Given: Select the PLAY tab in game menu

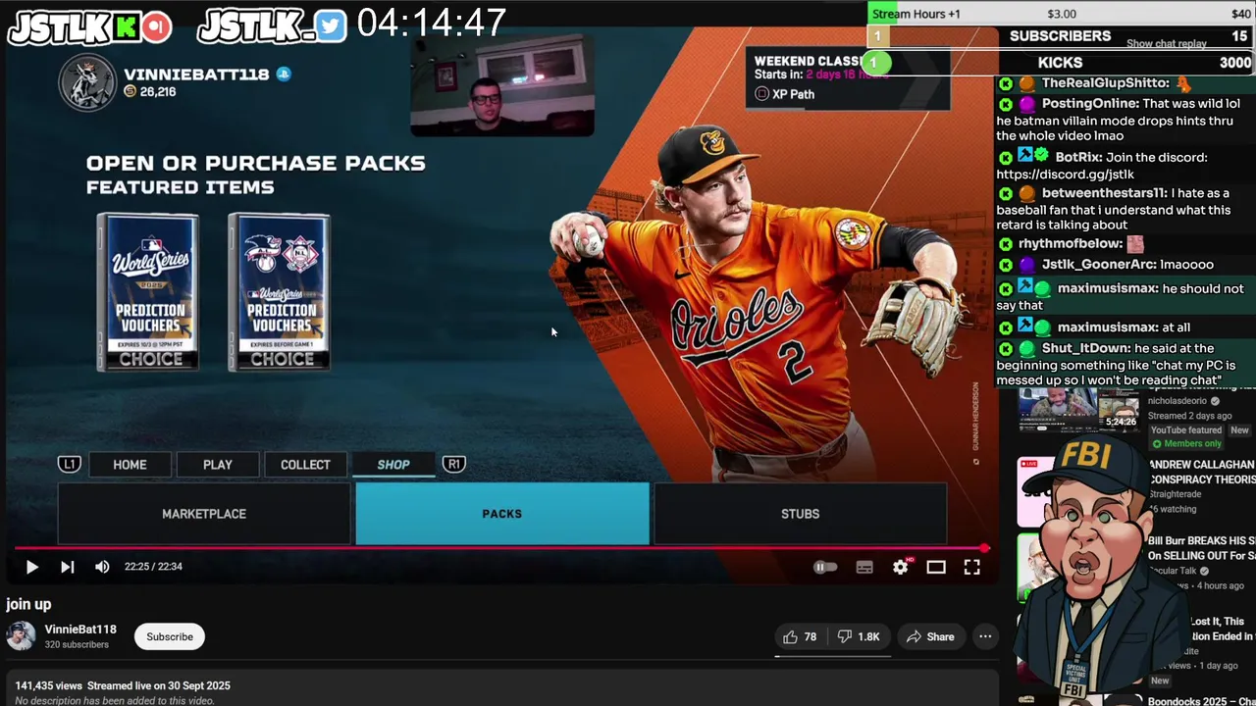Looking at the screenshot, I should pos(218,465).
